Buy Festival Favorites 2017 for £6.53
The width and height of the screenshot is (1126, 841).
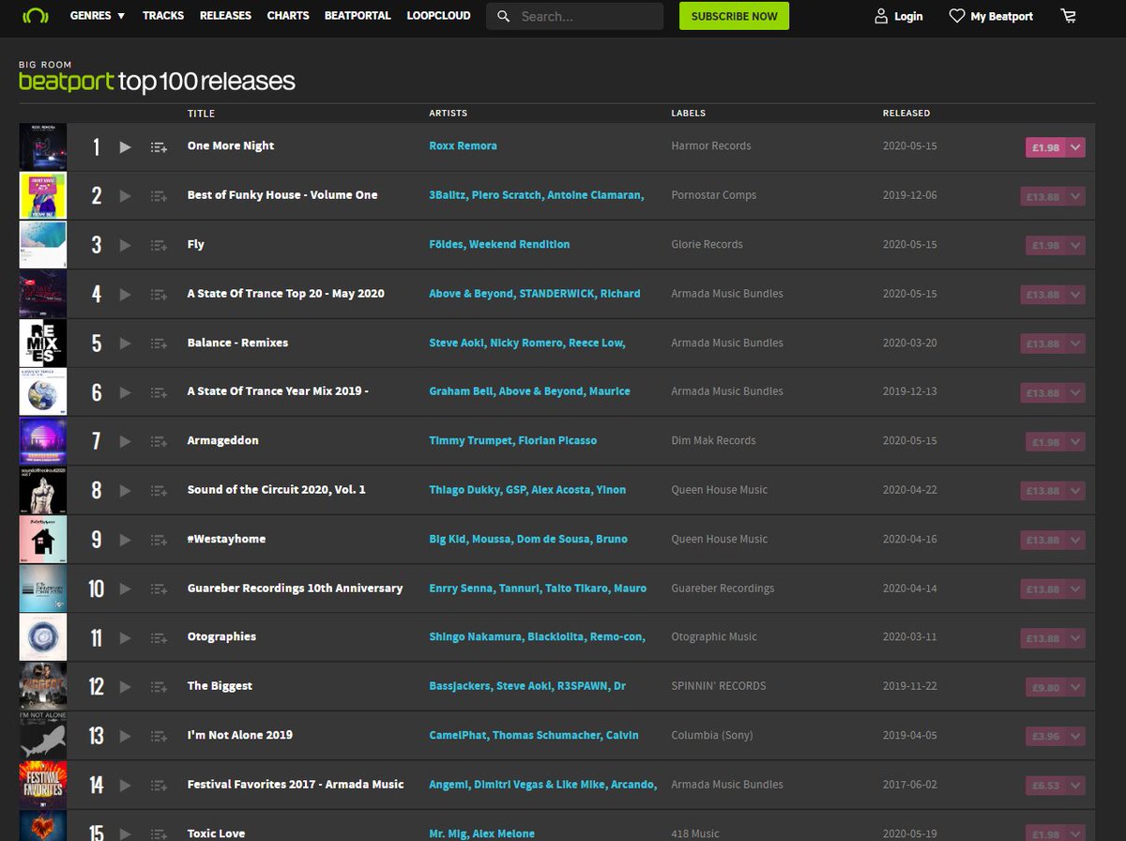pos(1045,785)
